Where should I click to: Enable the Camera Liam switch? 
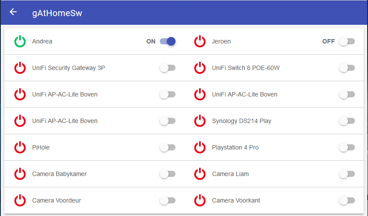pos(347,174)
